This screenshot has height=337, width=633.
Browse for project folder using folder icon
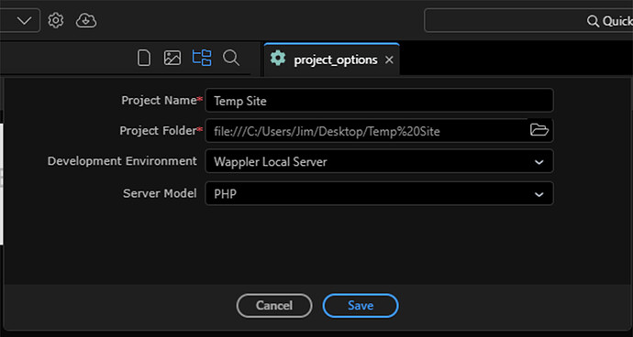[x=539, y=130]
